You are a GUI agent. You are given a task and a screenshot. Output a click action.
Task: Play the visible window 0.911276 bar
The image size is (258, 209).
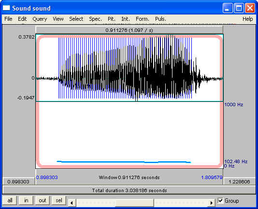tap(129, 178)
